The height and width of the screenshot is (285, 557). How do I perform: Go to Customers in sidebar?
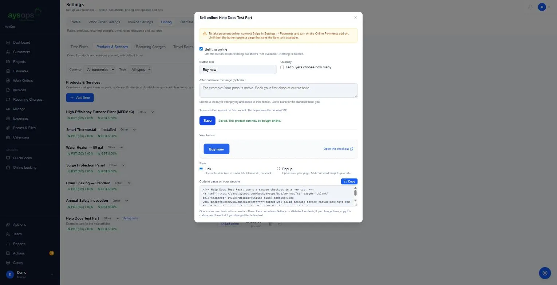pos(21,52)
